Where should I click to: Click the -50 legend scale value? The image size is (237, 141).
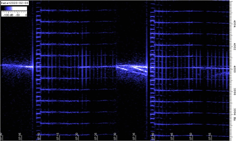click(x=18, y=15)
